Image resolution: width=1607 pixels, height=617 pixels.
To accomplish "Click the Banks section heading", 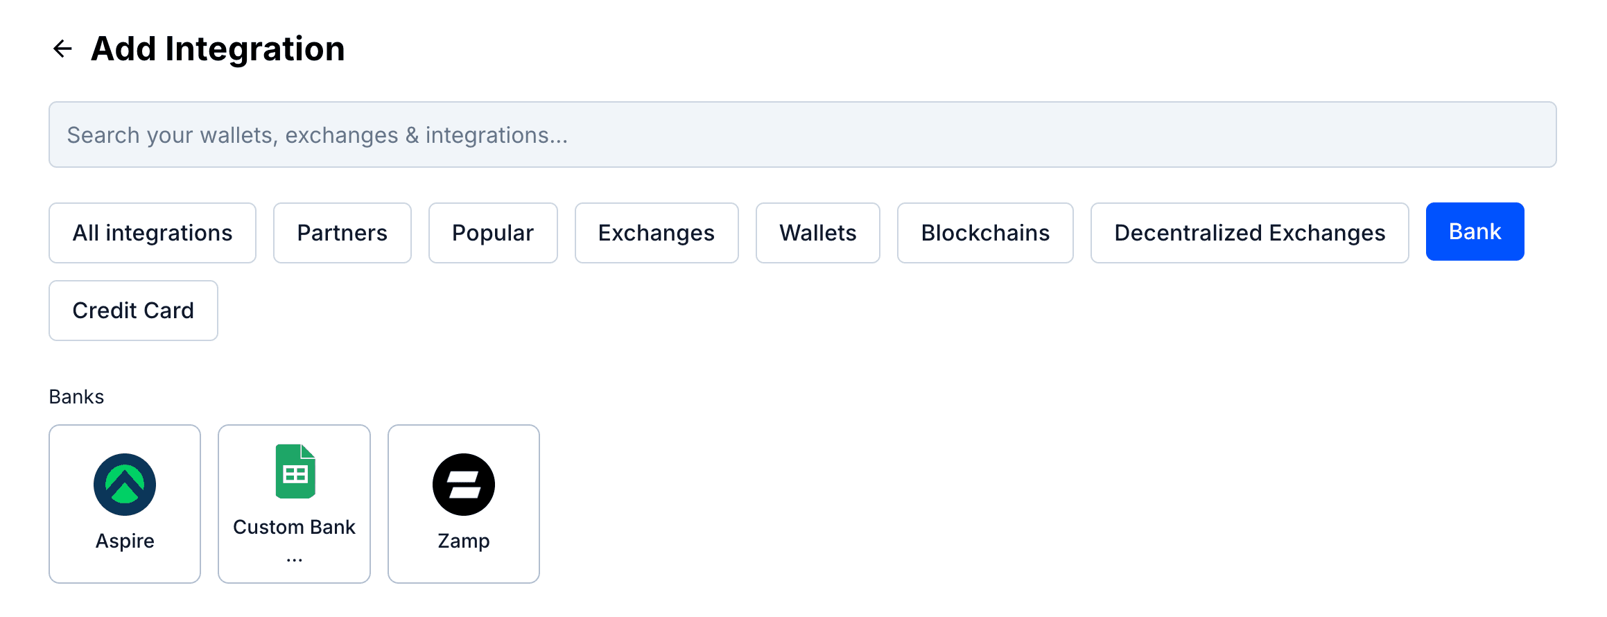I will (76, 397).
